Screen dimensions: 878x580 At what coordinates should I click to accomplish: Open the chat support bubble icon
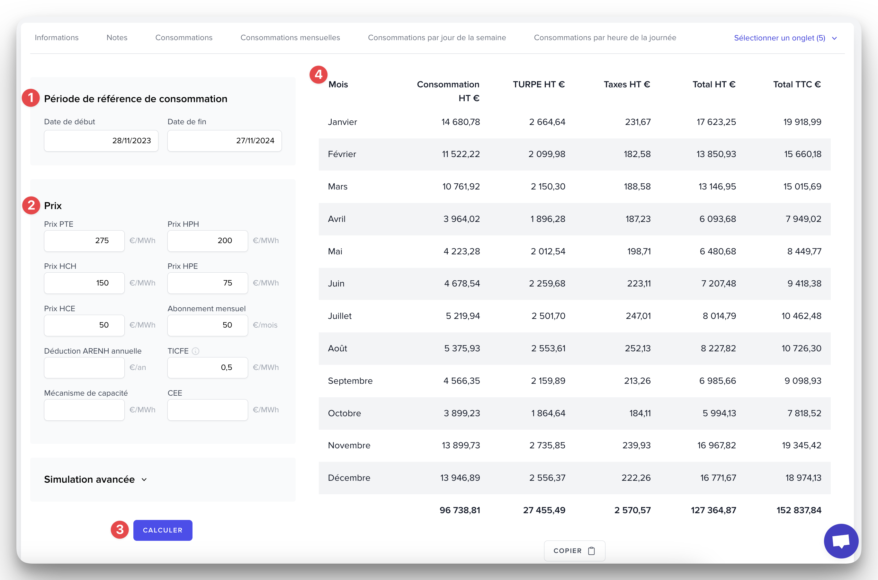click(841, 541)
